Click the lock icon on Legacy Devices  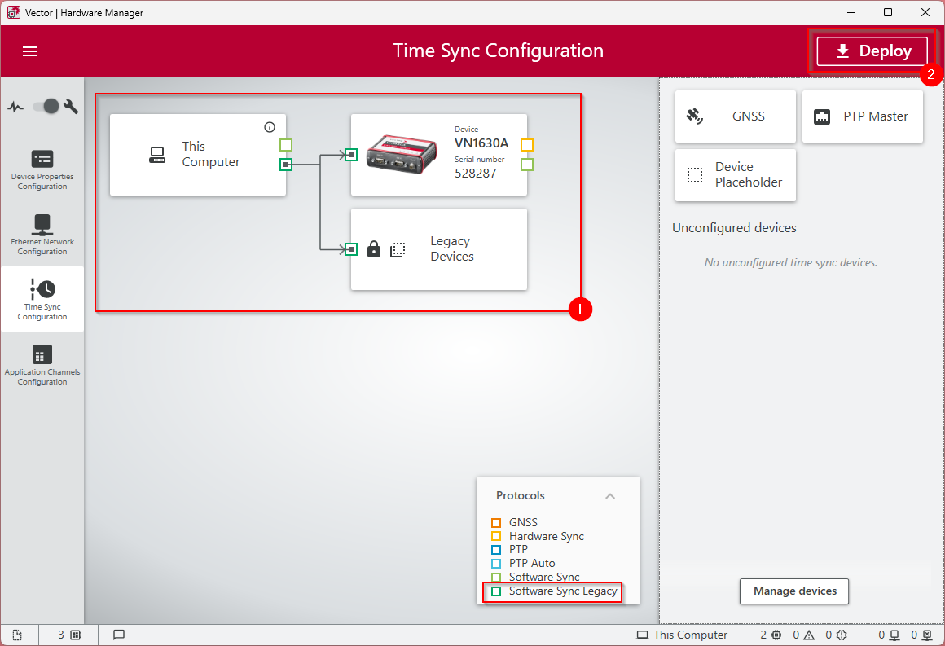(374, 249)
